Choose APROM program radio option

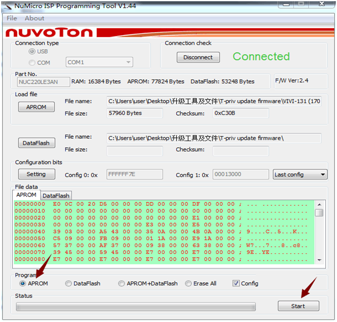point(23,283)
